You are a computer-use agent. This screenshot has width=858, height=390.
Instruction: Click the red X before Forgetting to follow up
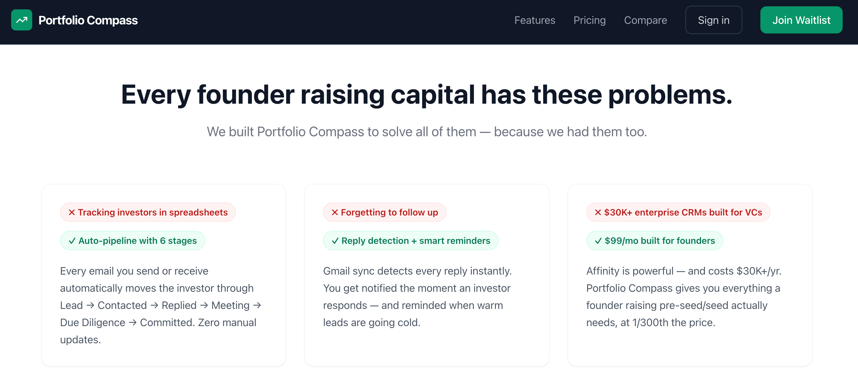335,212
